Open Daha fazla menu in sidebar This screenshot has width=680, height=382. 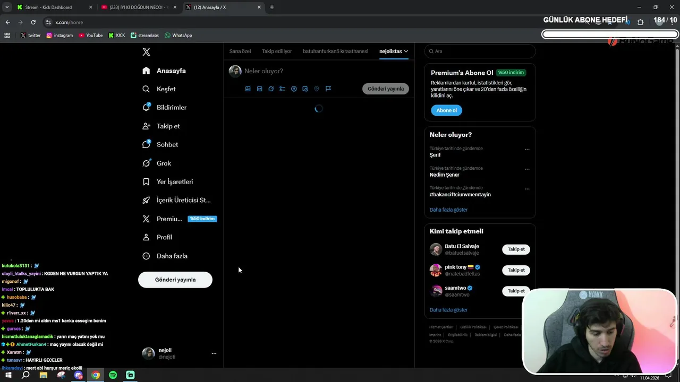(x=165, y=256)
